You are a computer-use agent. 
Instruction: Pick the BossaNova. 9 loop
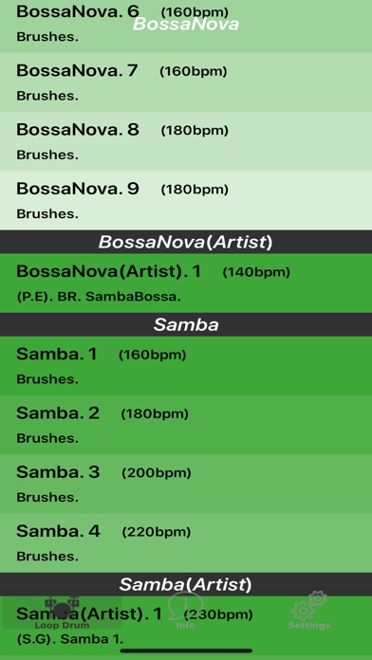pyautogui.click(x=186, y=200)
